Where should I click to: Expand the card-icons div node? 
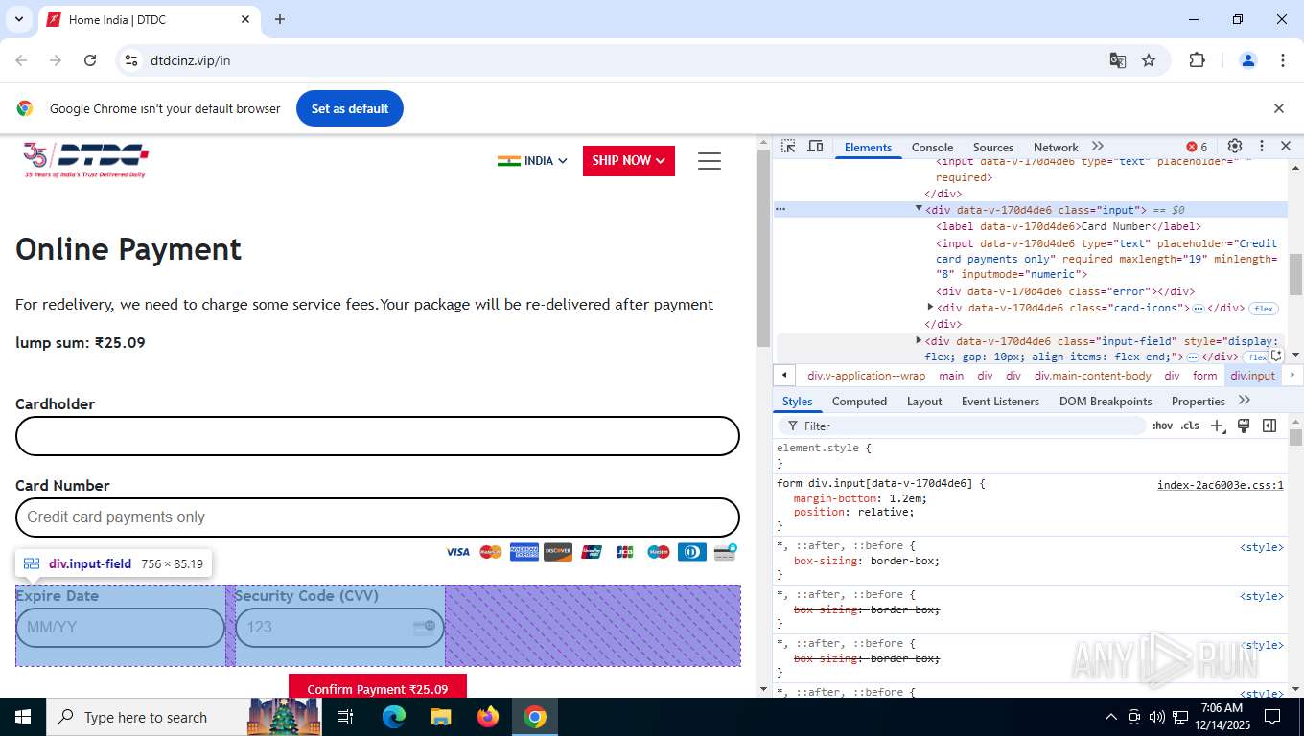930,307
